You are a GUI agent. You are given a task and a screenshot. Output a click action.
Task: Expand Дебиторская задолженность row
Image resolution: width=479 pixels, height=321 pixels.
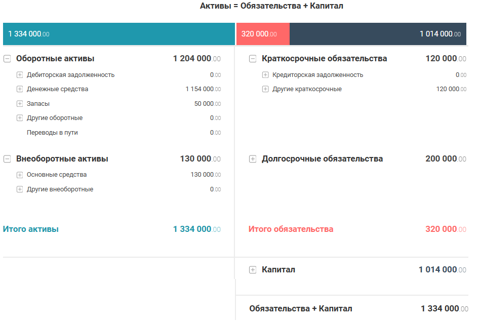[20, 75]
